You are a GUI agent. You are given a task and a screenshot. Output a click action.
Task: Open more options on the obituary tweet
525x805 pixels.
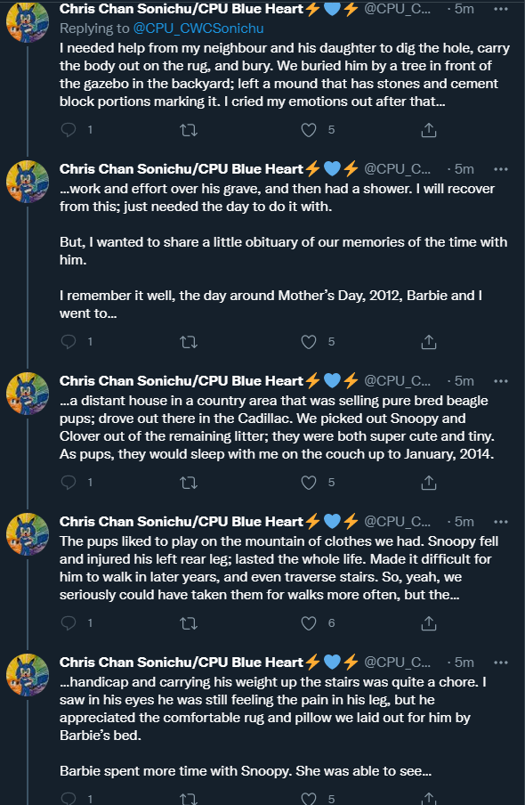point(500,169)
